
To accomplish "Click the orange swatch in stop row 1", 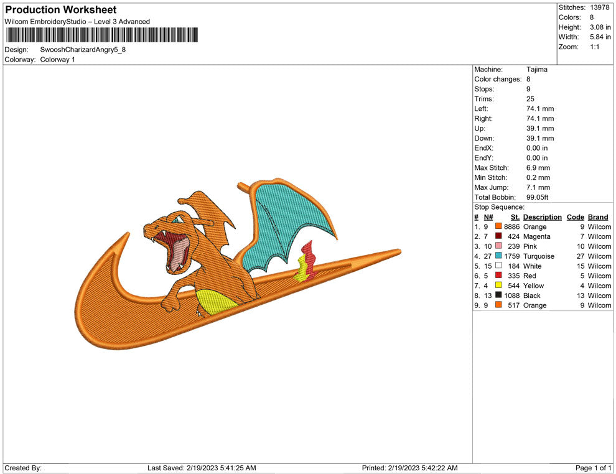I will pos(498,227).
